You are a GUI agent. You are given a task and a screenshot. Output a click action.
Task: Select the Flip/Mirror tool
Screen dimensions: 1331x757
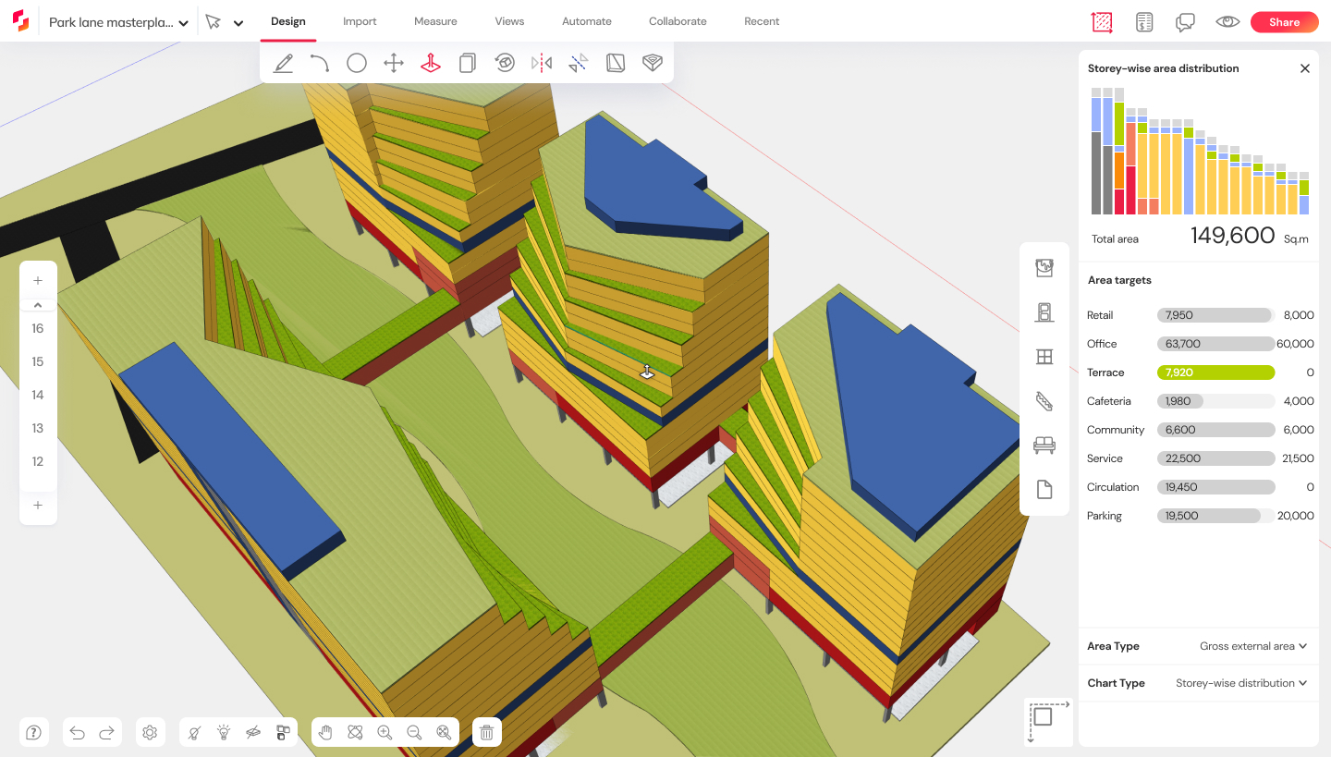click(x=542, y=63)
